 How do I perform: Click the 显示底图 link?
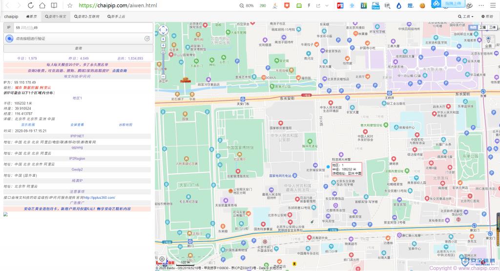coord(28,125)
